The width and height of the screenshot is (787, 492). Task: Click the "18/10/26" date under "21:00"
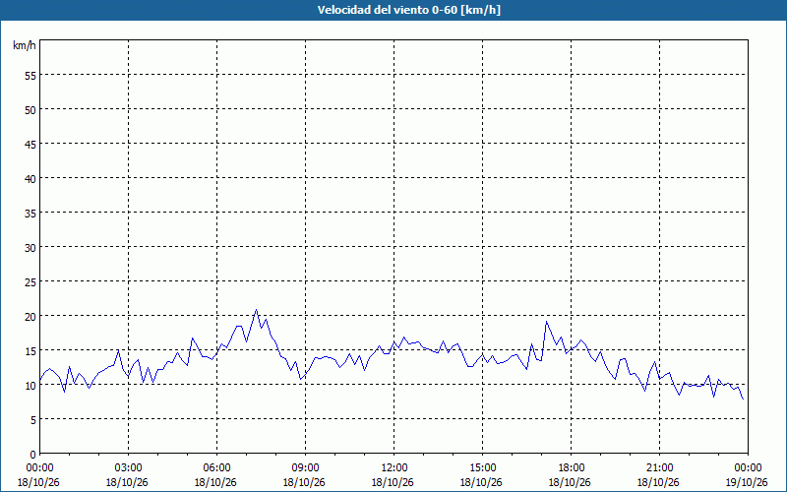(658, 482)
